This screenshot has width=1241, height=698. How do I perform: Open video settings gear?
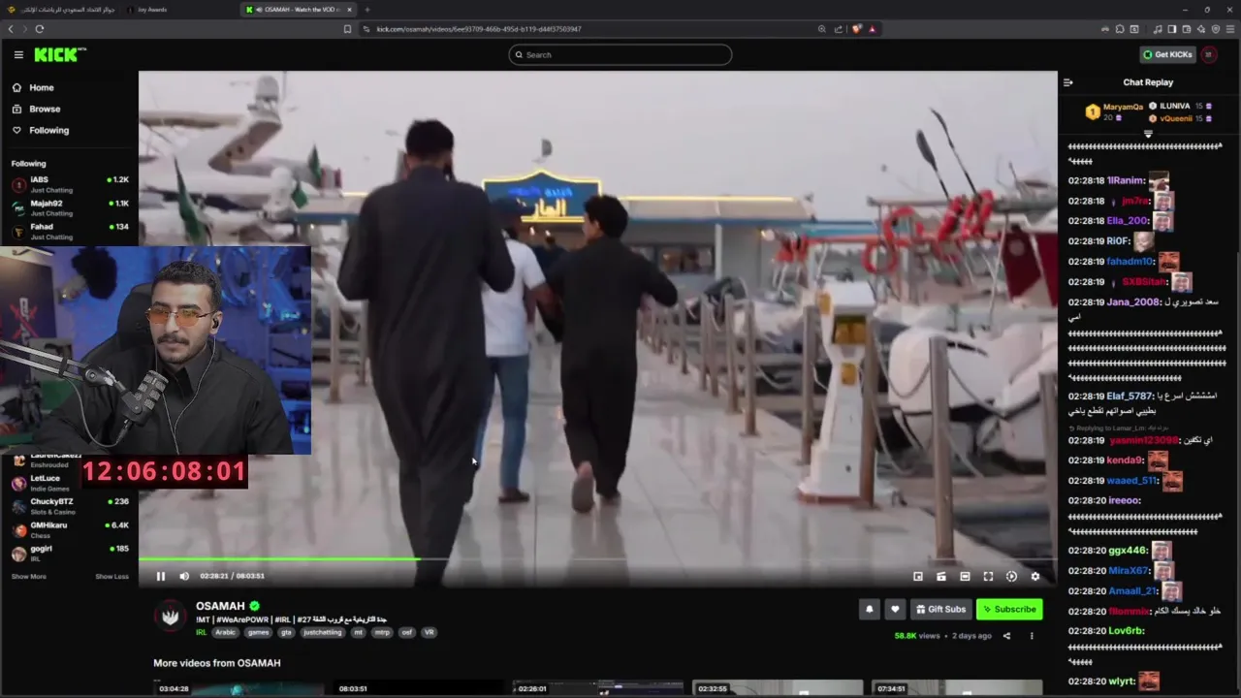pos(1034,576)
